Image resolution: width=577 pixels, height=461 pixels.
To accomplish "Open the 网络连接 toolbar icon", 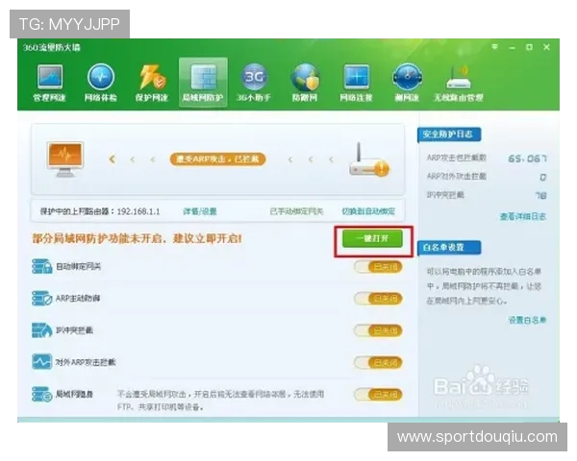I will point(356,83).
